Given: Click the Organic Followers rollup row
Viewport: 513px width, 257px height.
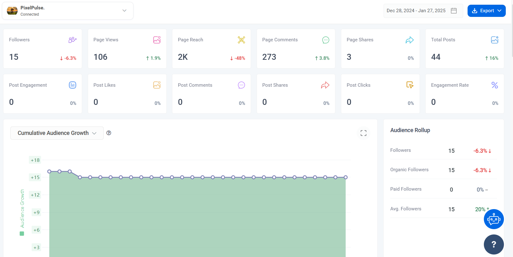Looking at the screenshot, I should (x=443, y=170).
